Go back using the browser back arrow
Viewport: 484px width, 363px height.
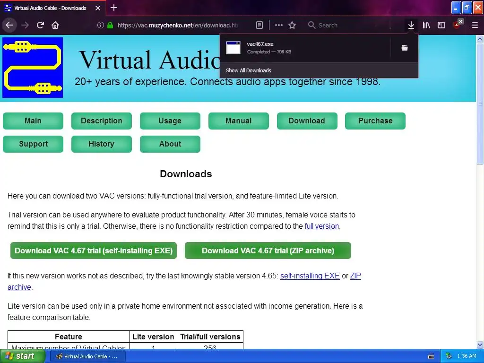(9, 25)
